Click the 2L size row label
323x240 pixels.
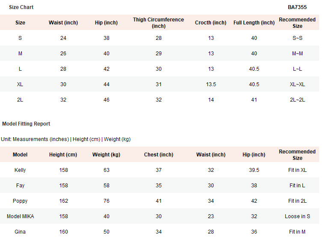[20, 100]
